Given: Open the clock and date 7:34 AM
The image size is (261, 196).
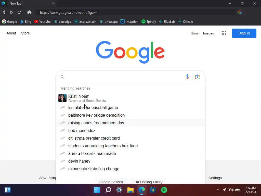Looking at the screenshot, I should coord(250,190).
